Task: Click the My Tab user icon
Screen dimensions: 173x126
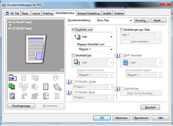Action: tap(7, 13)
